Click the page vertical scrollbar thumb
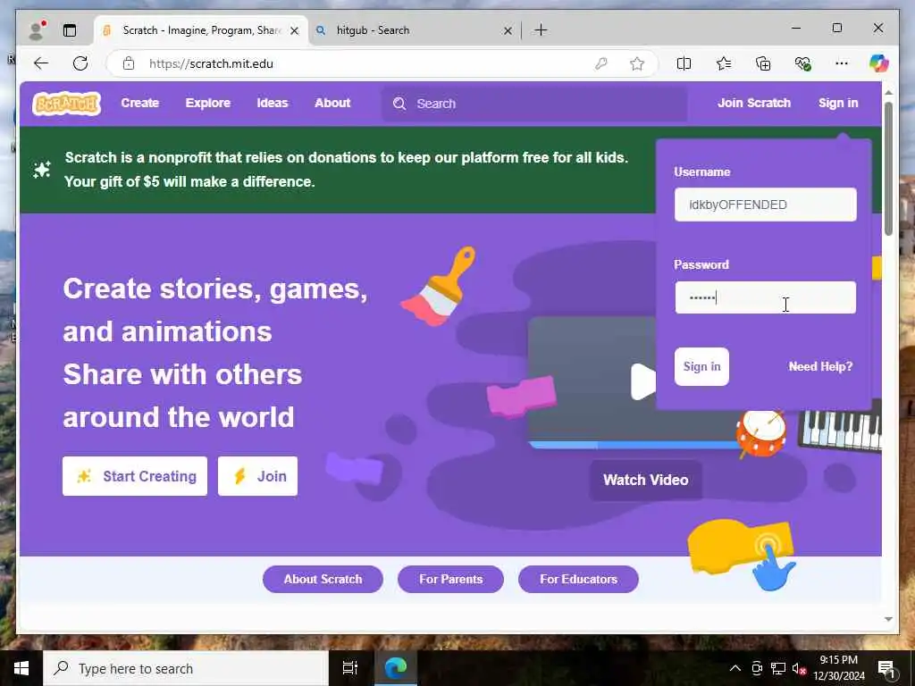The image size is (915, 686). (x=888, y=169)
